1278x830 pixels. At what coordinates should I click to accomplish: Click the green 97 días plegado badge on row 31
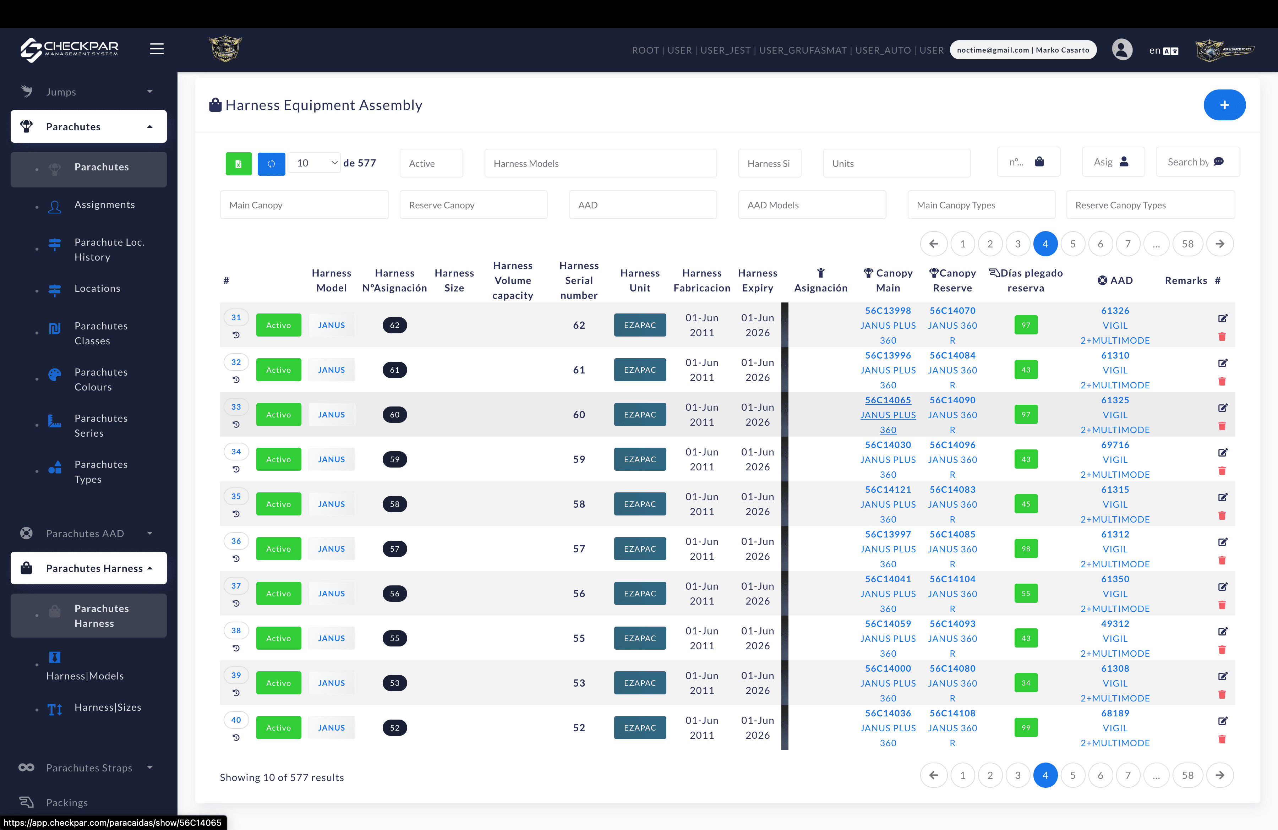tap(1026, 325)
